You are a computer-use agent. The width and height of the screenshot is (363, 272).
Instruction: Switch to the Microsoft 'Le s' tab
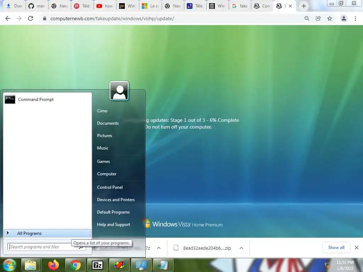150,6
